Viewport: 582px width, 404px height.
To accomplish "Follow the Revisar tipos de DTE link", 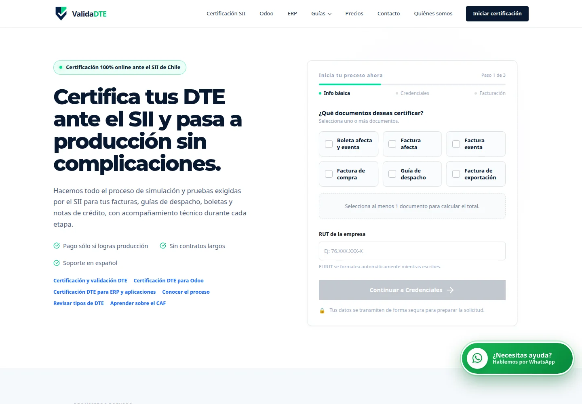I will [78, 303].
